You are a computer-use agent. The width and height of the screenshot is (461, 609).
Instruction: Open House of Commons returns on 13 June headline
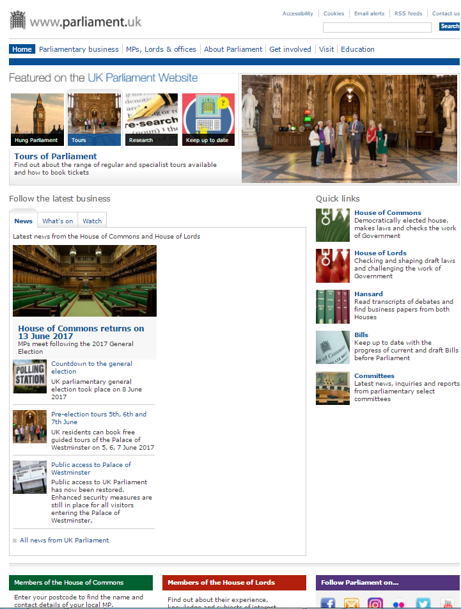click(x=81, y=332)
